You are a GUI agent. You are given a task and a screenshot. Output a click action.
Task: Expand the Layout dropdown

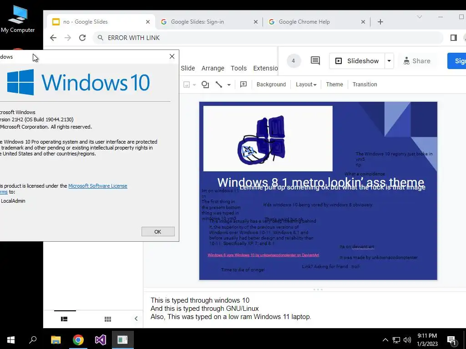306,85
